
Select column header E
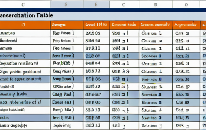[96, 4]
